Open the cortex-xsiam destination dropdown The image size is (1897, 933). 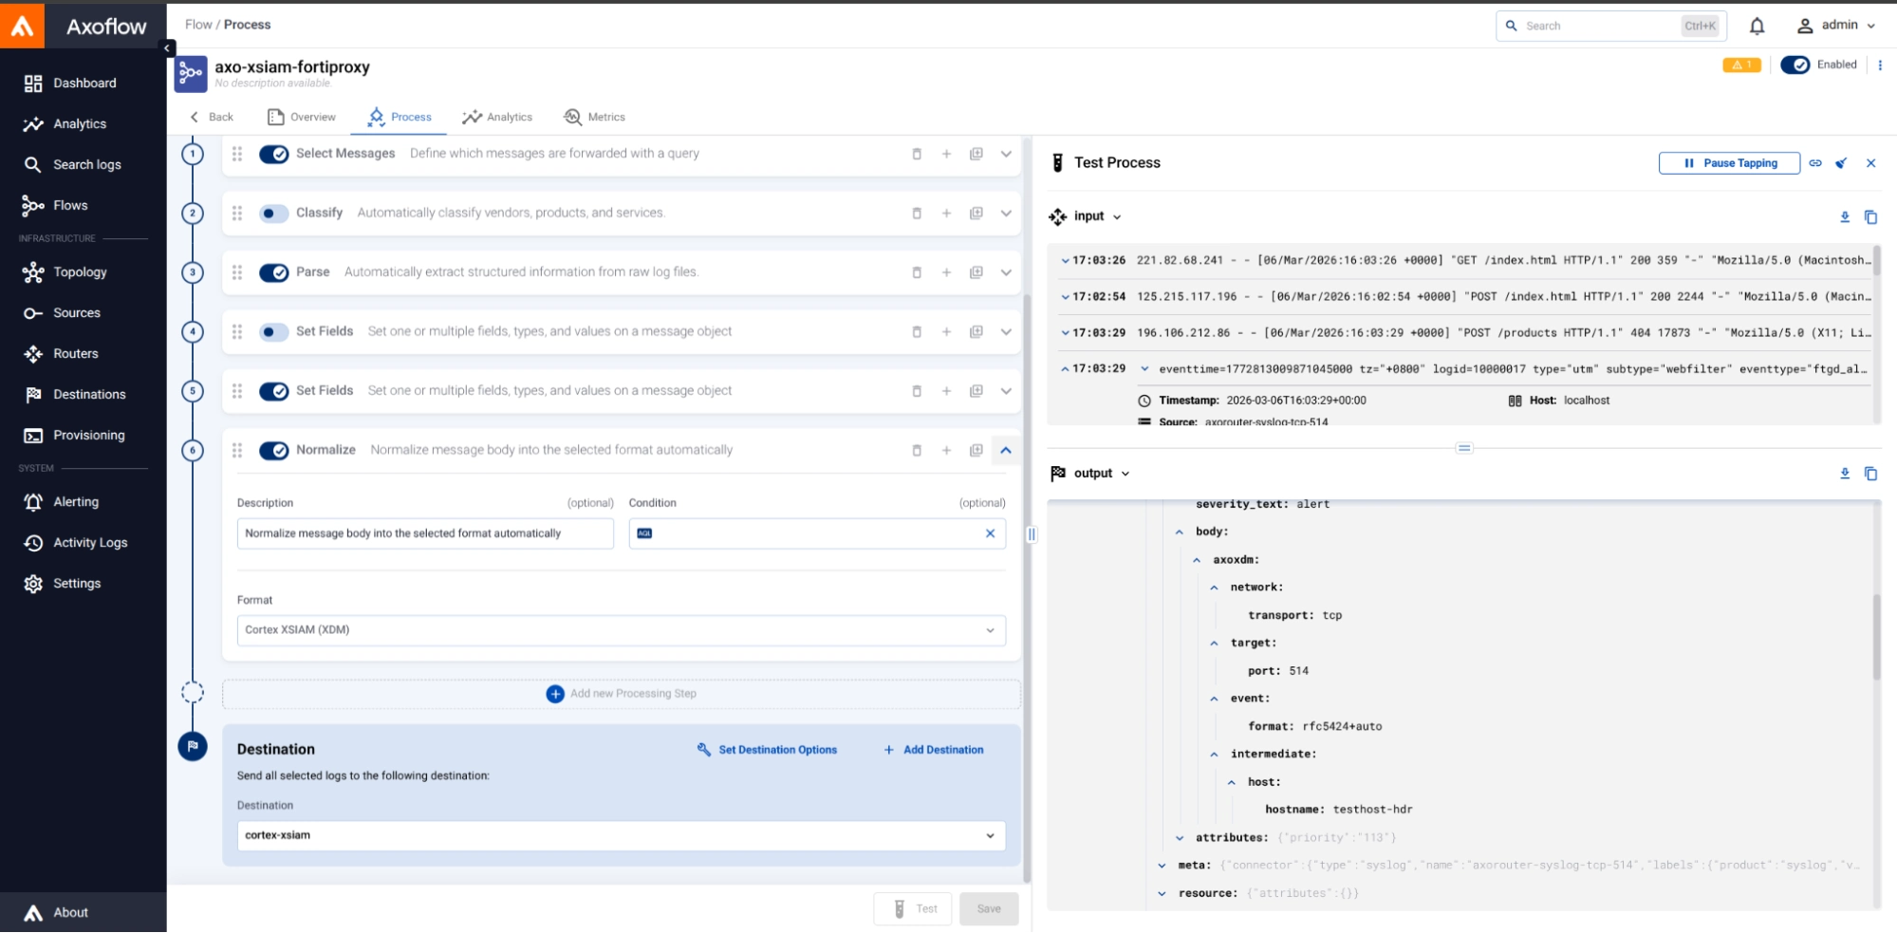(621, 835)
